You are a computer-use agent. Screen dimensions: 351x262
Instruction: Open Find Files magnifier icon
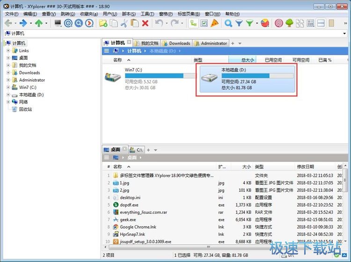pyautogui.click(x=228, y=23)
